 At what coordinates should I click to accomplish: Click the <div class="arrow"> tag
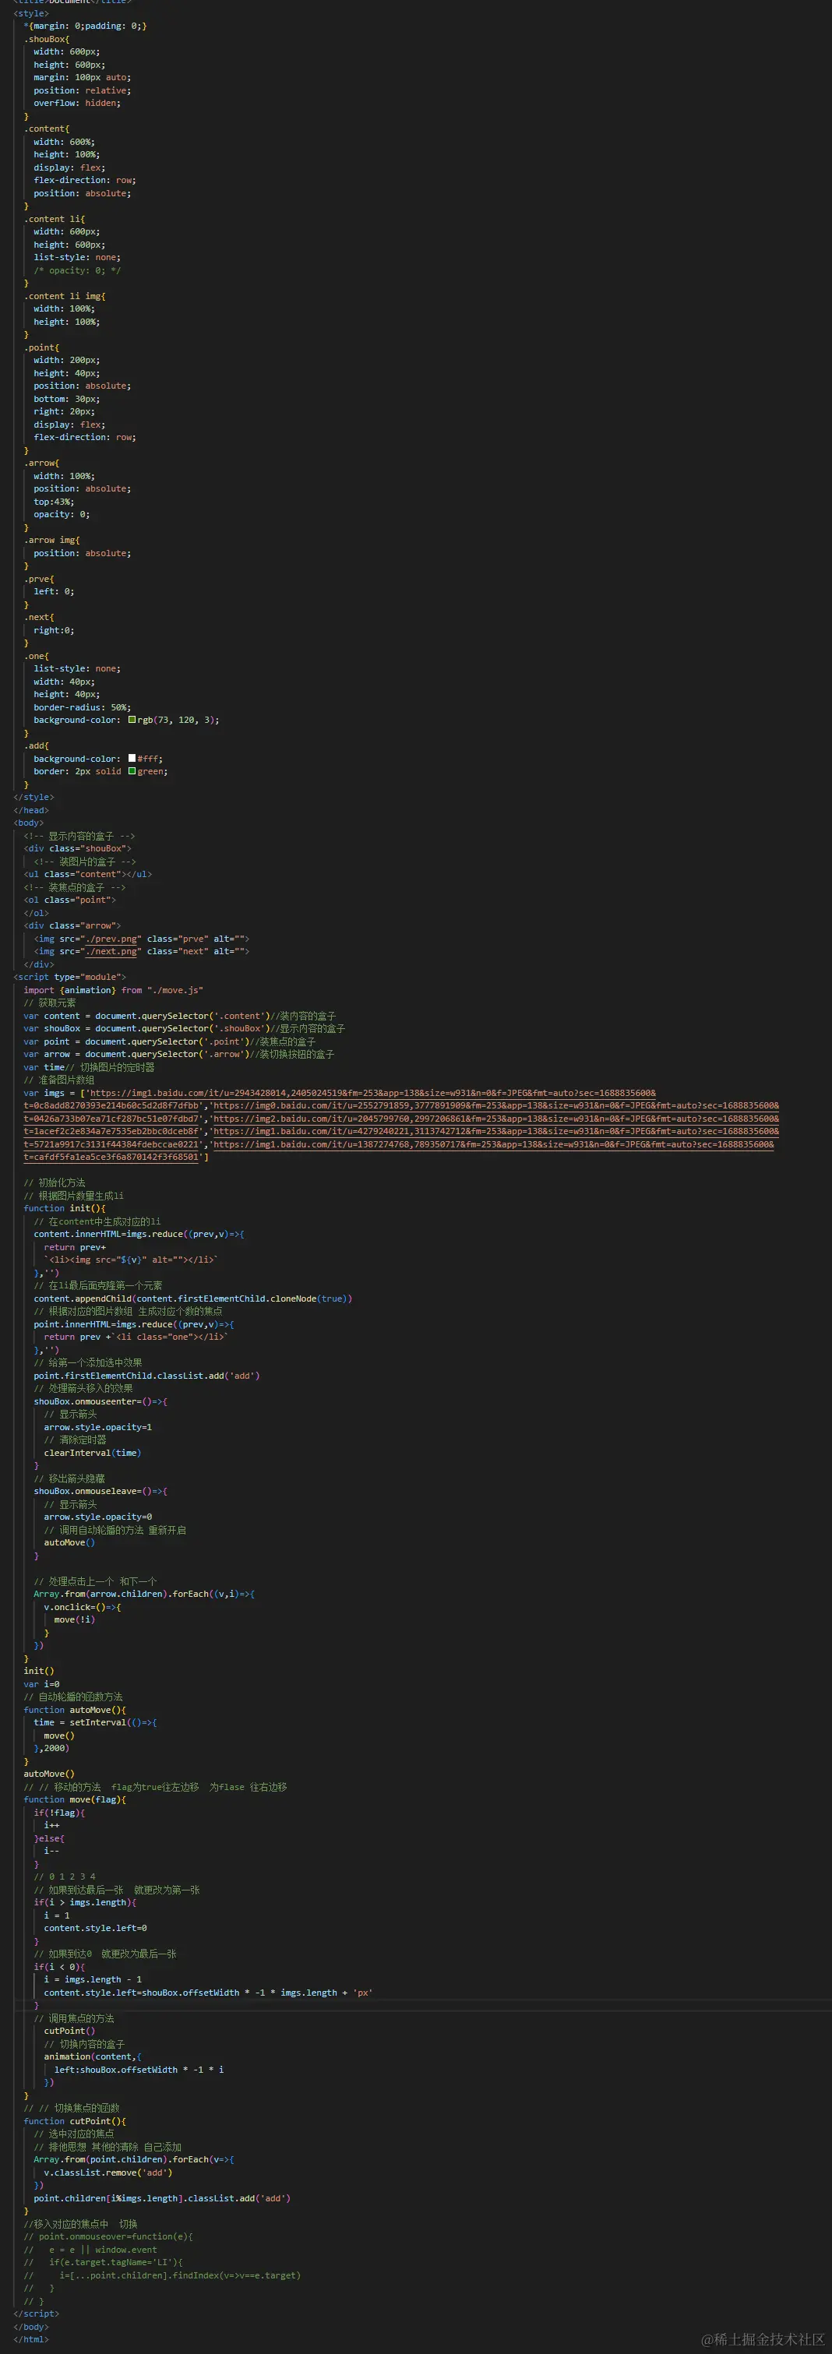72,925
